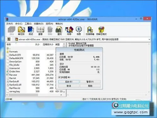
Task: Minimize the WinRAR window
Action: click(136, 19)
